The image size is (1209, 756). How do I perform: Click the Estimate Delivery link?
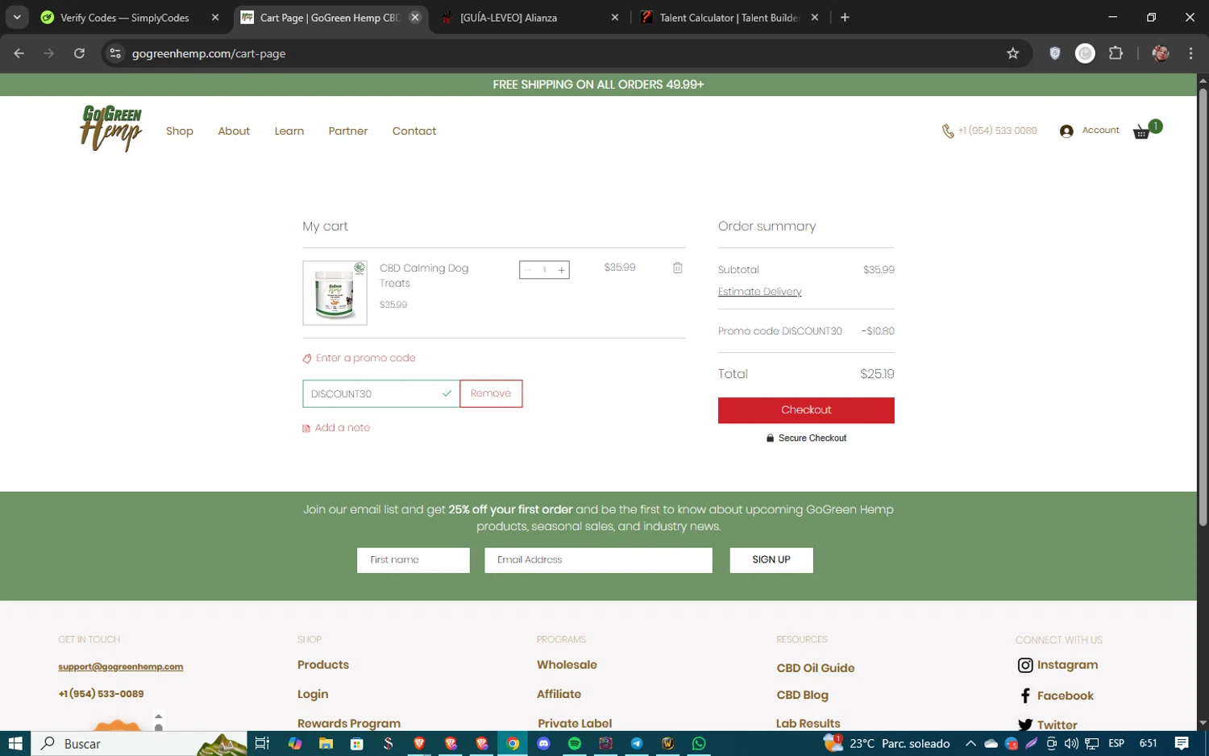click(759, 292)
